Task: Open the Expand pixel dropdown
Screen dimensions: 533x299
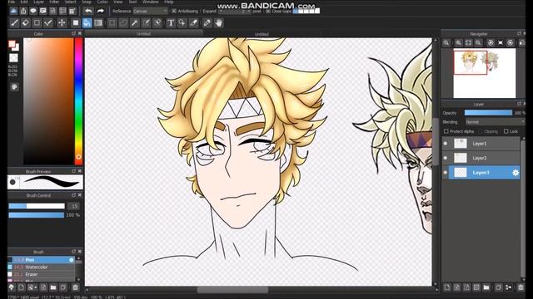Action: [235, 11]
